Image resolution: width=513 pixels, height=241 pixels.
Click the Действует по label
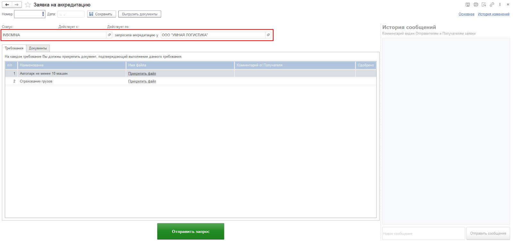tap(118, 27)
